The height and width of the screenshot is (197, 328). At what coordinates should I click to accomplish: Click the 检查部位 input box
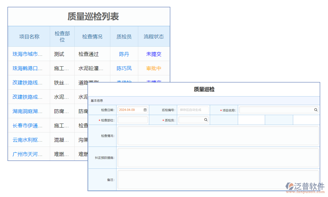pyautogui.click(x=133, y=120)
